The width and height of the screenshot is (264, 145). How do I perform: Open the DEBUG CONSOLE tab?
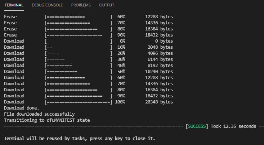47,5
